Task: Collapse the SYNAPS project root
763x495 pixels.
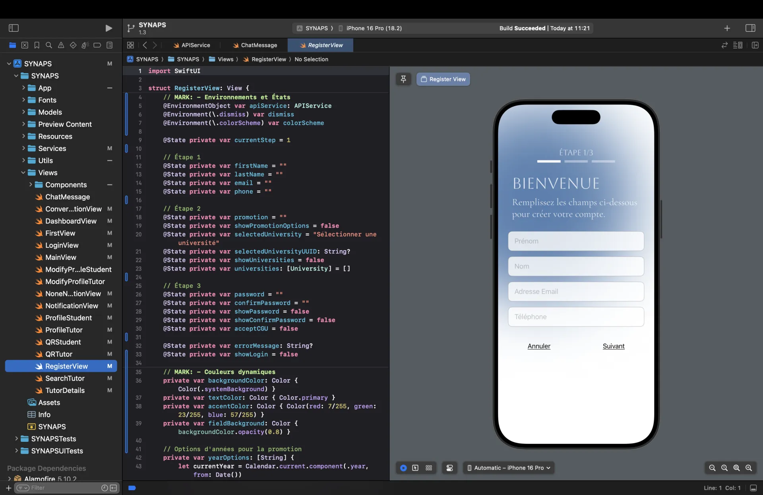Action: coord(9,64)
